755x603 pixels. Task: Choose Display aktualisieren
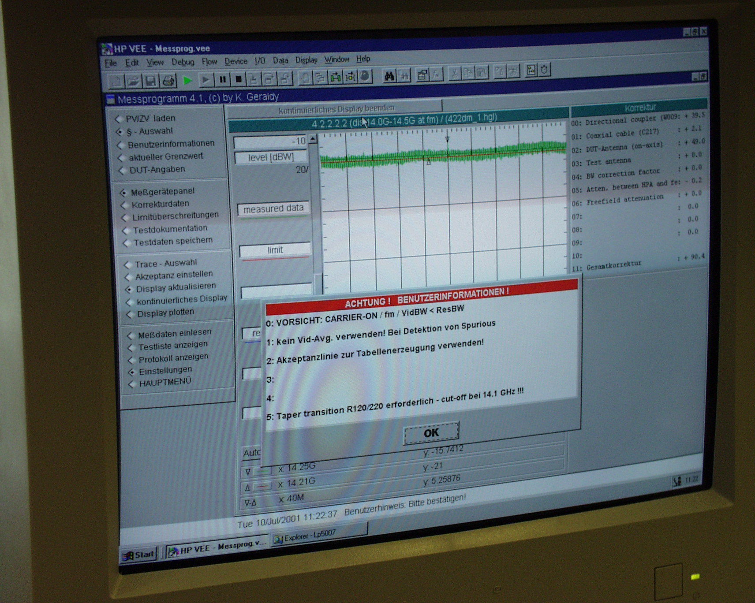(171, 288)
